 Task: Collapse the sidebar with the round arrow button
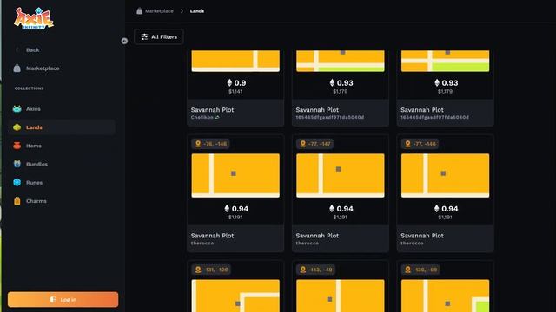click(x=124, y=41)
